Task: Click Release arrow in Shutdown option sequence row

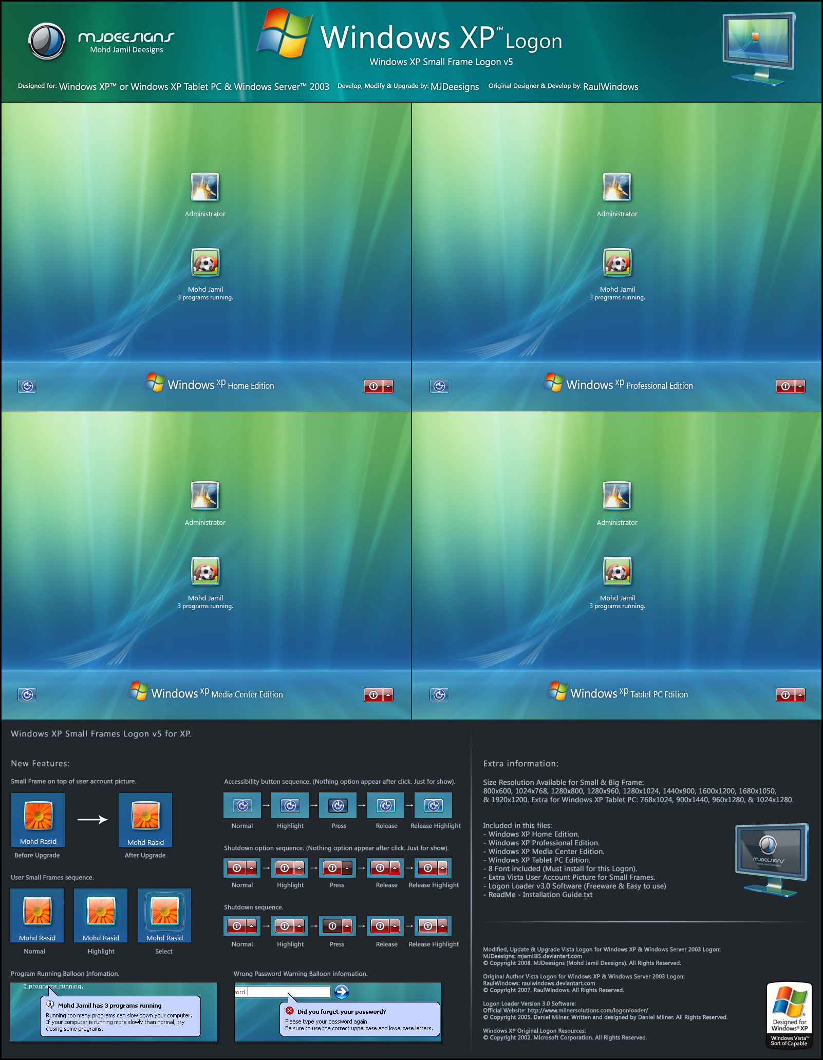Action: (x=395, y=868)
